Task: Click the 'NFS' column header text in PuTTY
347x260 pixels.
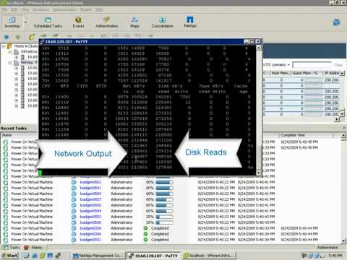Action: point(64,86)
